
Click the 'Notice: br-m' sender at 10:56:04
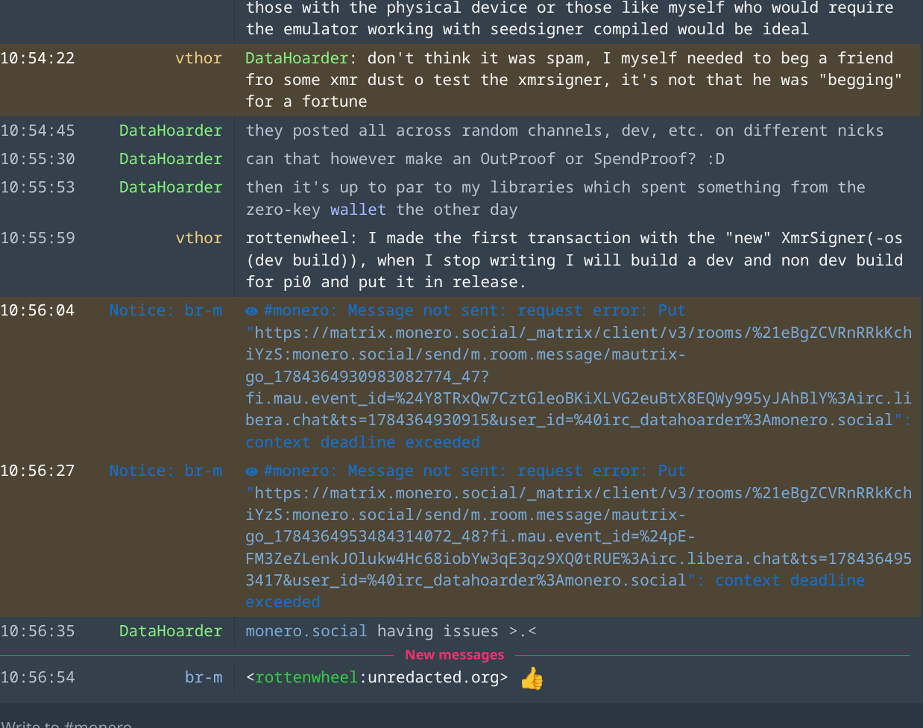point(166,310)
